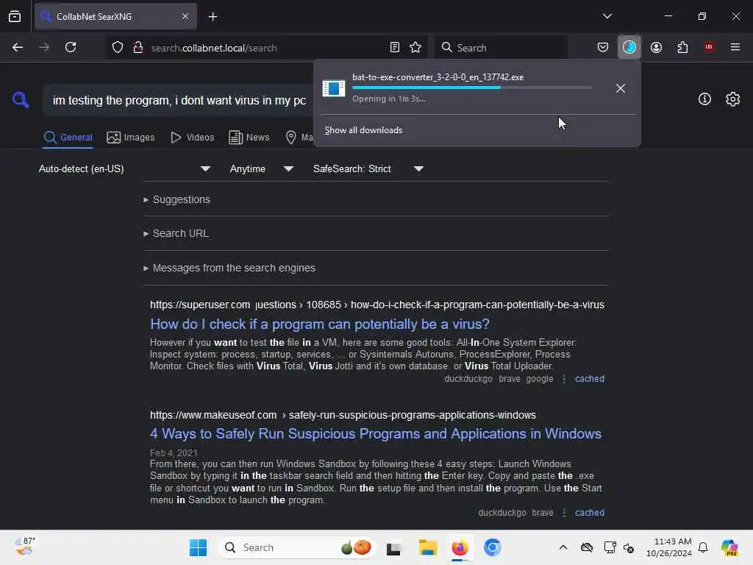Click the Downloads progress toolbar icon
This screenshot has height=565, width=753.
pyautogui.click(x=629, y=48)
